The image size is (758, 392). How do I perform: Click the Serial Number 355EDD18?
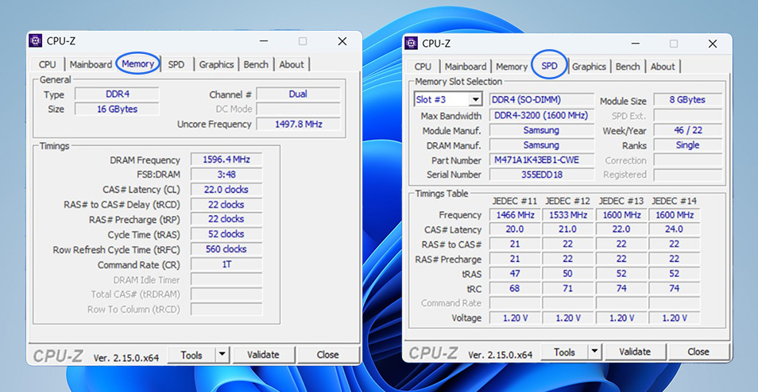click(541, 175)
